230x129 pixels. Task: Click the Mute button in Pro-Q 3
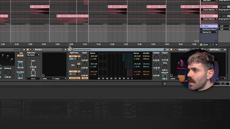click(33, 79)
